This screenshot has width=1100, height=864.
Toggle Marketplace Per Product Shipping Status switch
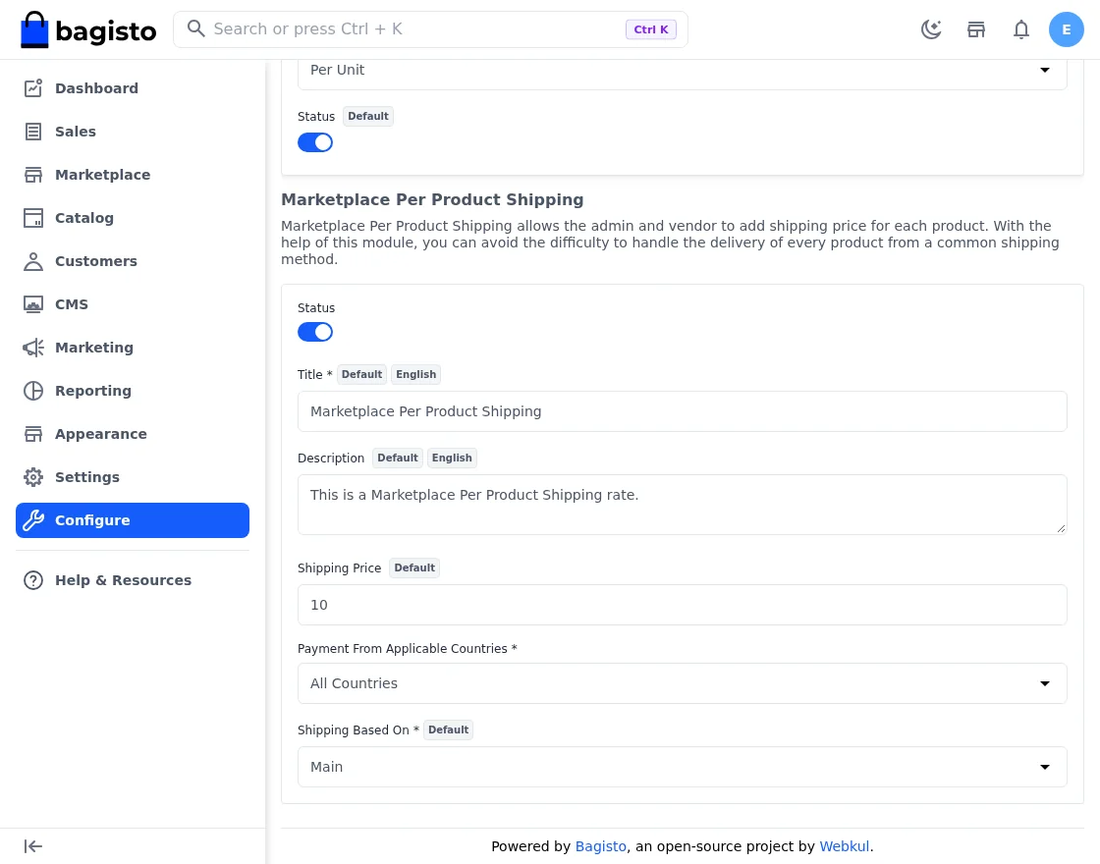(315, 332)
